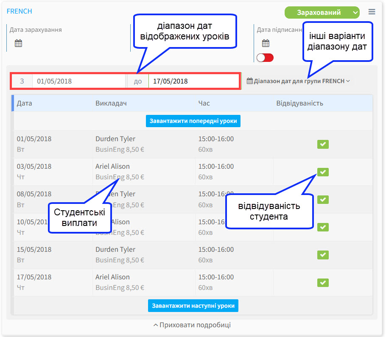This screenshot has height=337, width=386.
Task: Toggle attendance checkbox for 01/05/2018 lesson
Action: [323, 145]
